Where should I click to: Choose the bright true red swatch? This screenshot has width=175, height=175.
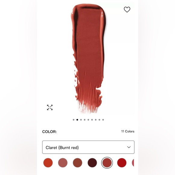click(x=122, y=163)
